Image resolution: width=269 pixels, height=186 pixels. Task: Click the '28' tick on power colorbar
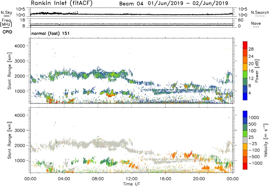[x=251, y=49]
